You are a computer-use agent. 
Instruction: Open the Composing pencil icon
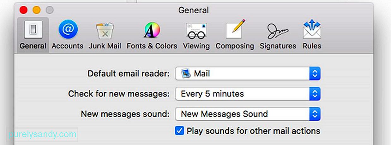[x=235, y=30]
